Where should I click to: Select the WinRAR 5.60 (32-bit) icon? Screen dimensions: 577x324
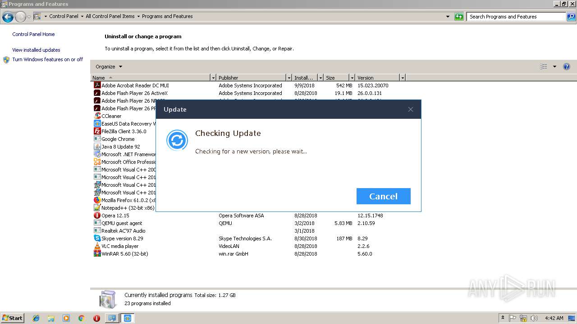[x=97, y=254]
